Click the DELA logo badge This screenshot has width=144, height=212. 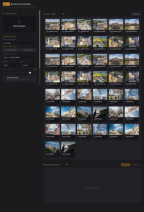coord(6,4)
